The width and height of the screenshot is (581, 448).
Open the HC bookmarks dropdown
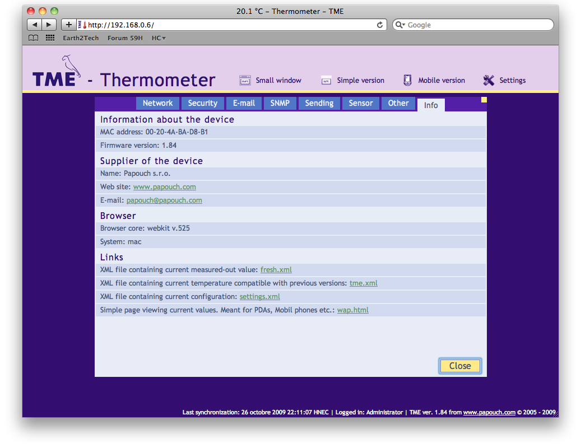159,38
